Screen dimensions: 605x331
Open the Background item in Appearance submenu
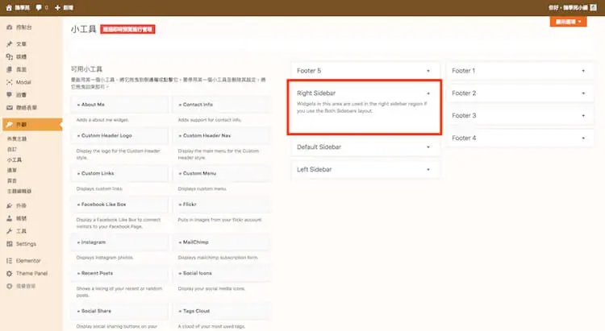pos(12,180)
